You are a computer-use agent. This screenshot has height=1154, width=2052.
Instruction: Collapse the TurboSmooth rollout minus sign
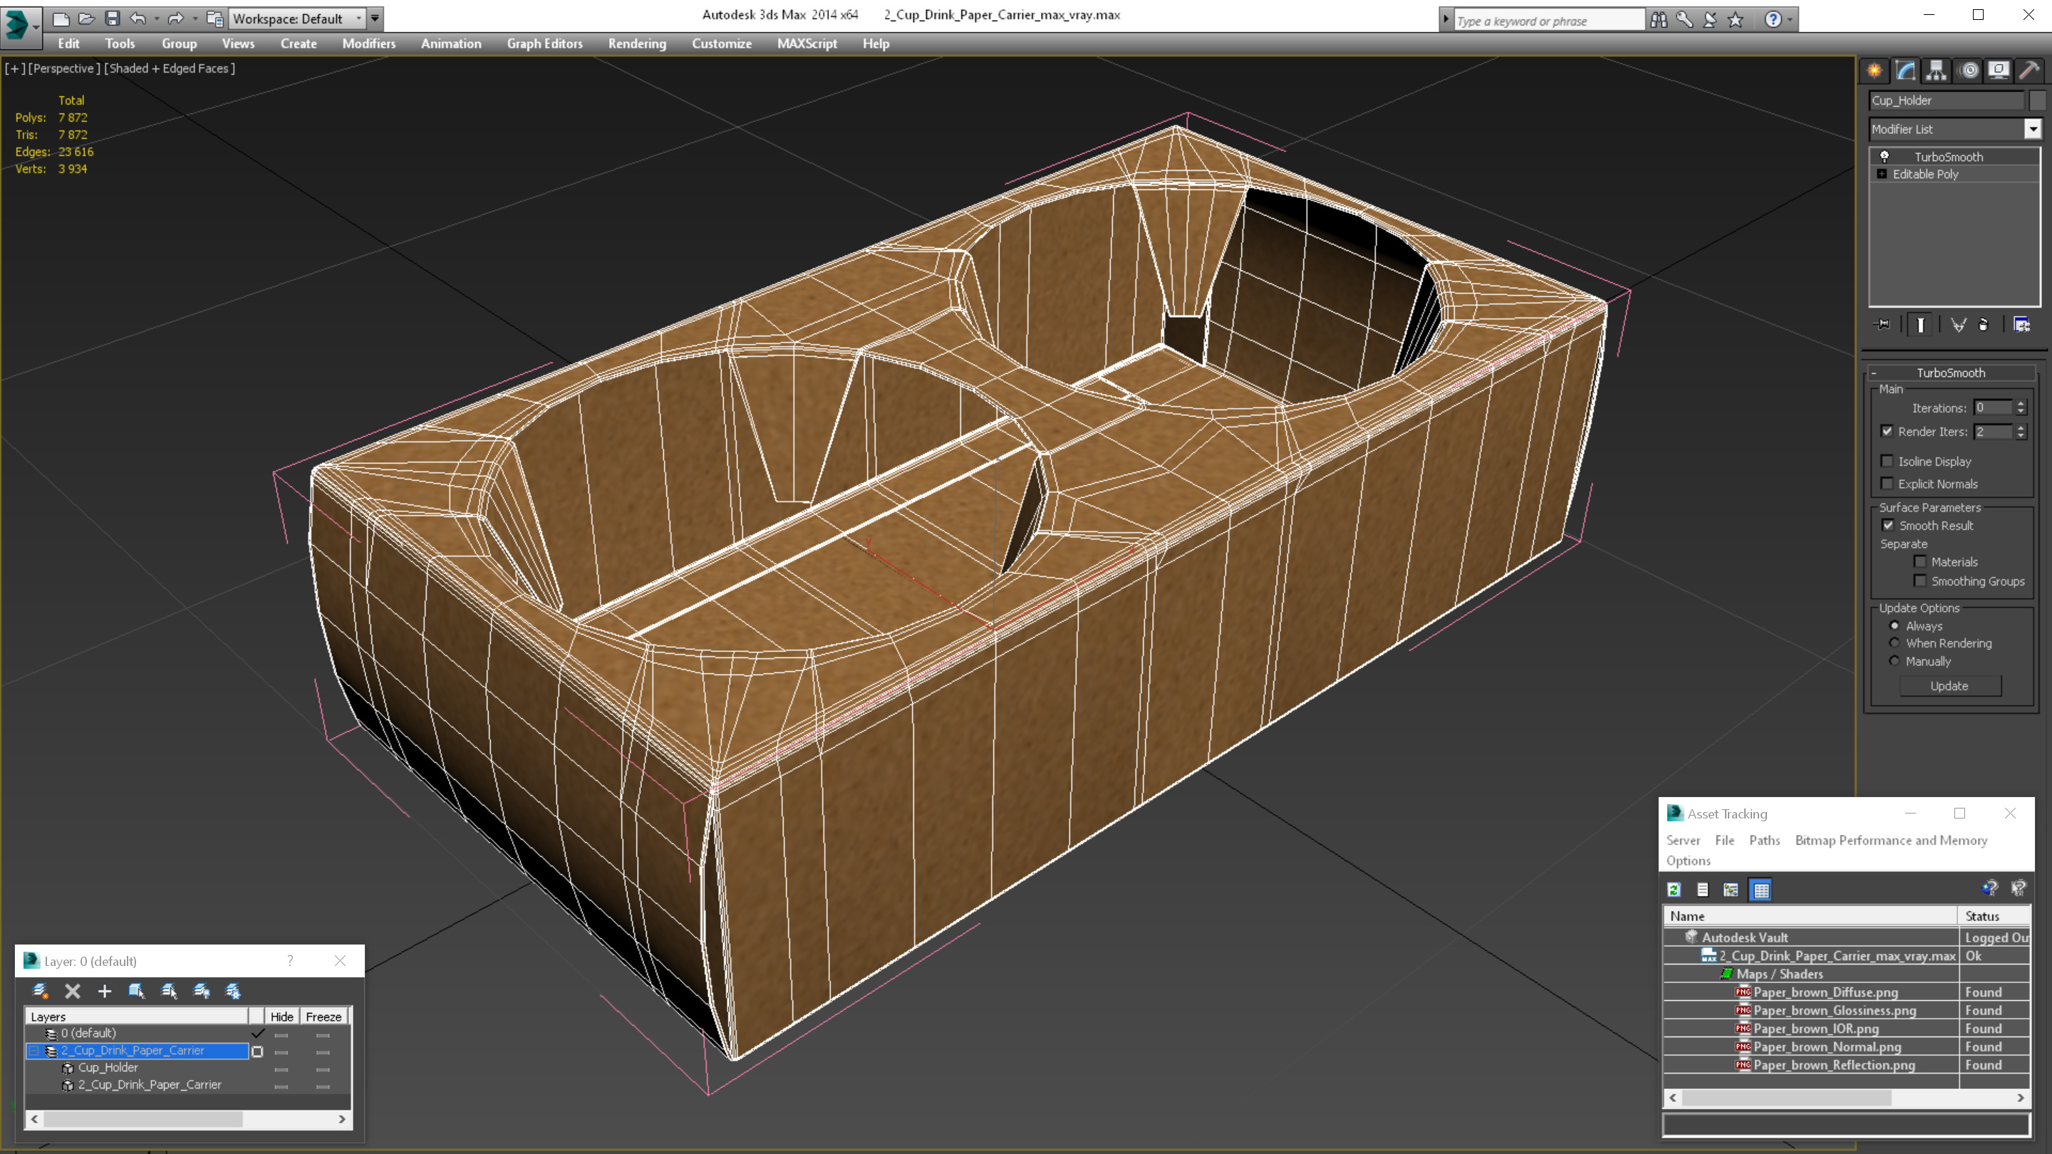tap(1874, 373)
